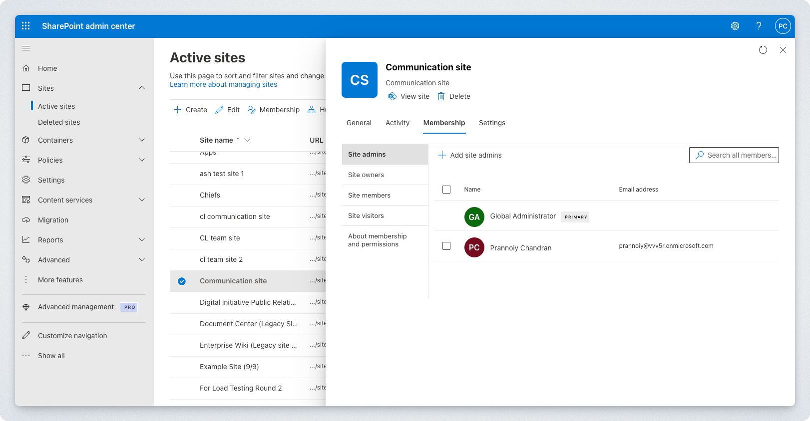Open the Site name column dropdown
The width and height of the screenshot is (810, 421).
247,140
